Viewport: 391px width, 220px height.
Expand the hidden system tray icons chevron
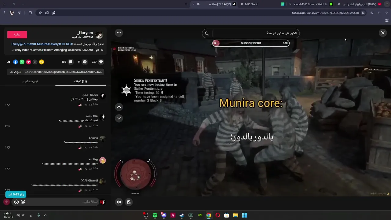pos(45,215)
